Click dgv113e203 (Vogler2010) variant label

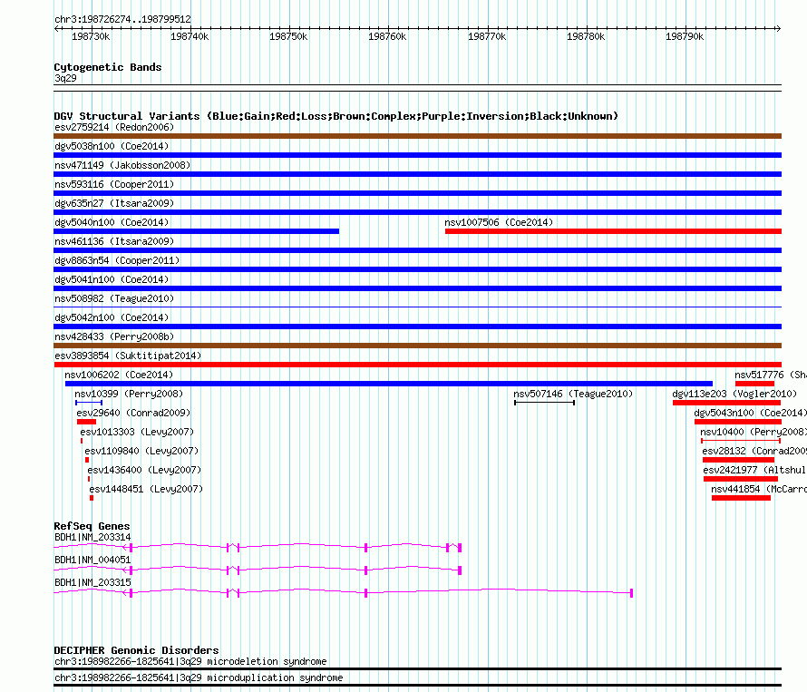[x=734, y=394]
